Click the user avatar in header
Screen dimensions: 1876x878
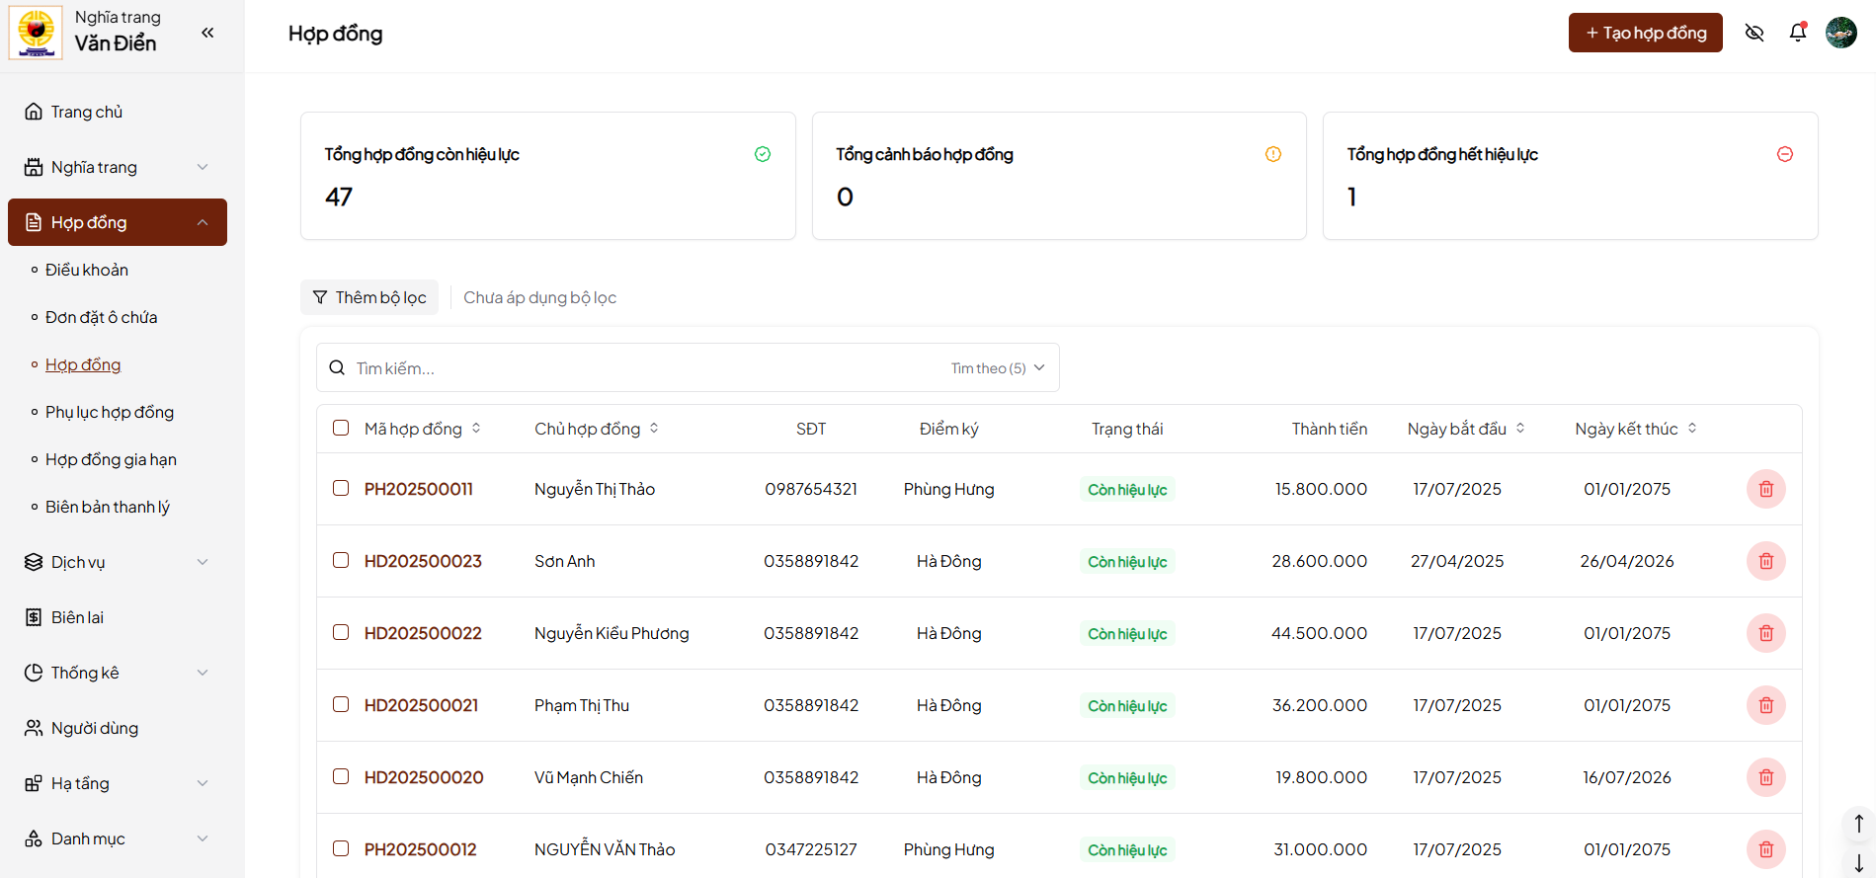[1840, 33]
